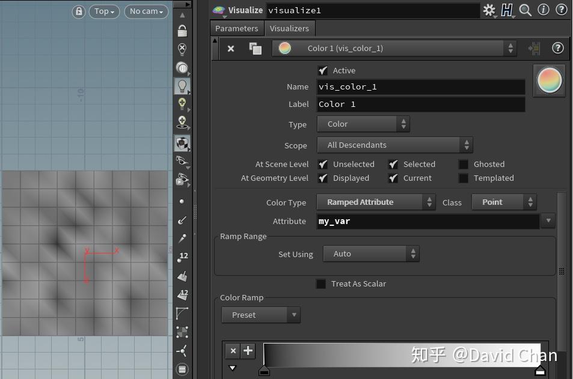Screen dimensions: 573x379
Task: Click the viewport lock icon at top
Action: [78, 11]
